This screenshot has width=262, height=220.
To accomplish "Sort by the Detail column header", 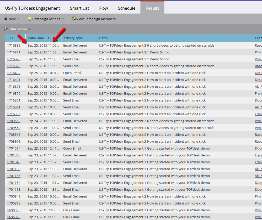I will click(103, 38).
